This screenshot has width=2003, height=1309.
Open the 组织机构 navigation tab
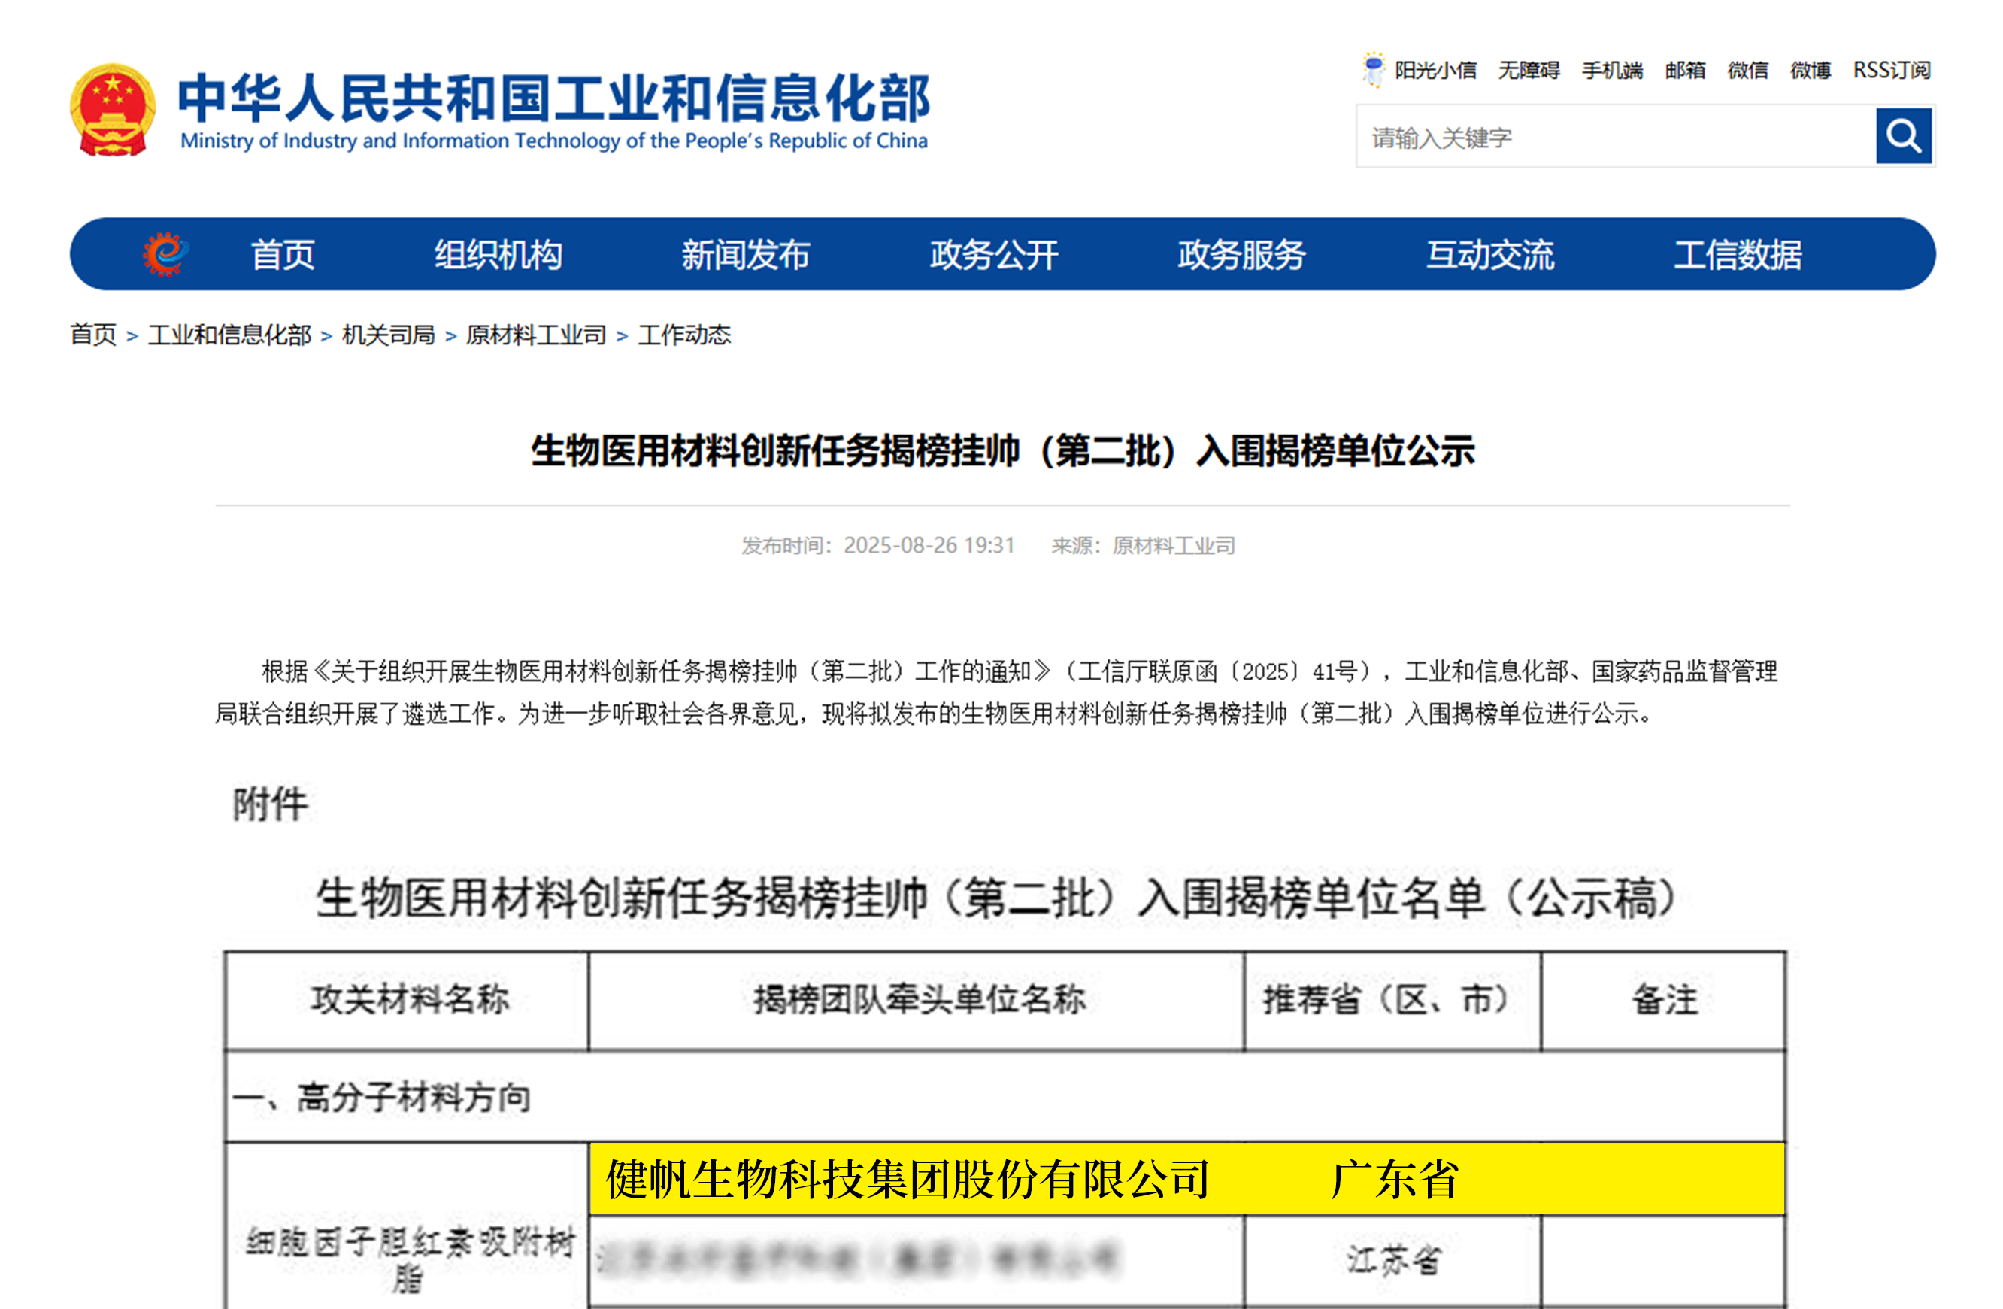(x=498, y=254)
